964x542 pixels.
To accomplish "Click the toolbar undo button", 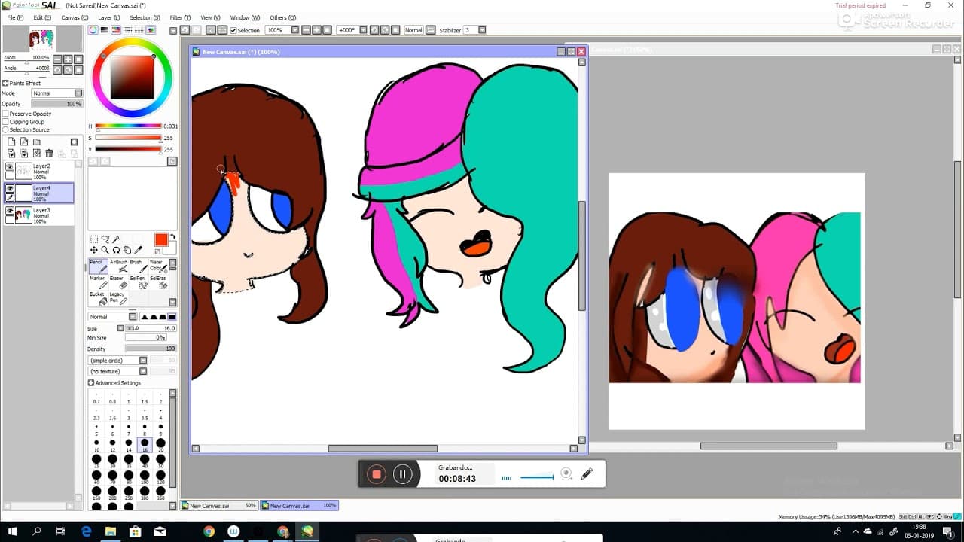I will pyautogui.click(x=185, y=30).
